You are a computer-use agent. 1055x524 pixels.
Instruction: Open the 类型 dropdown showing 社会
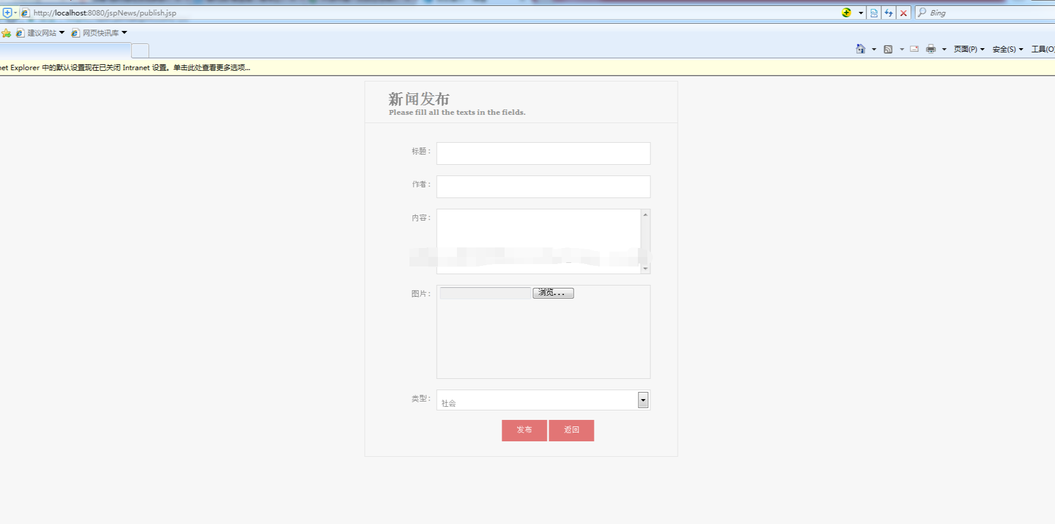pyautogui.click(x=543, y=400)
